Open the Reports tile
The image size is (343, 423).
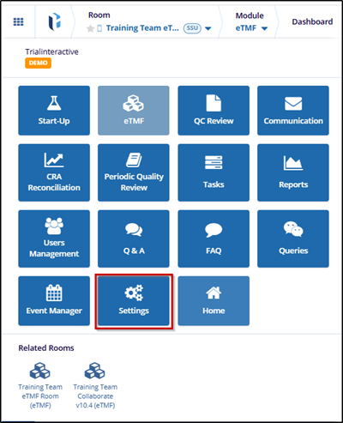pos(293,172)
